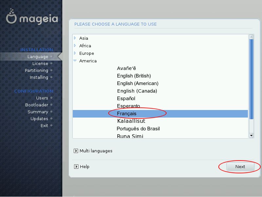The height and width of the screenshot is (197, 262).
Task: Click the Updates step in sidebar
Action: point(39,119)
